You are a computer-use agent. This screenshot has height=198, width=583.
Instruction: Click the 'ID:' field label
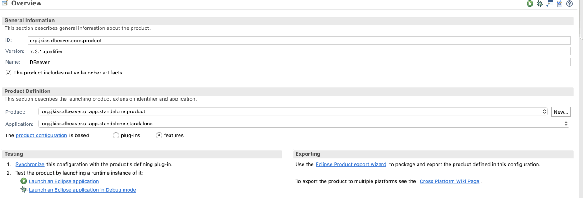click(9, 41)
